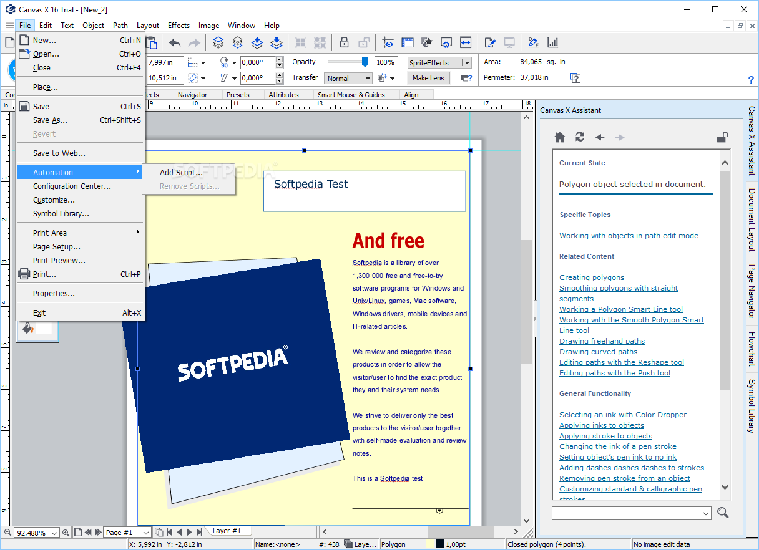The image size is (759, 550).
Task: Click the chart graph toolbar icon
Action: tap(553, 42)
